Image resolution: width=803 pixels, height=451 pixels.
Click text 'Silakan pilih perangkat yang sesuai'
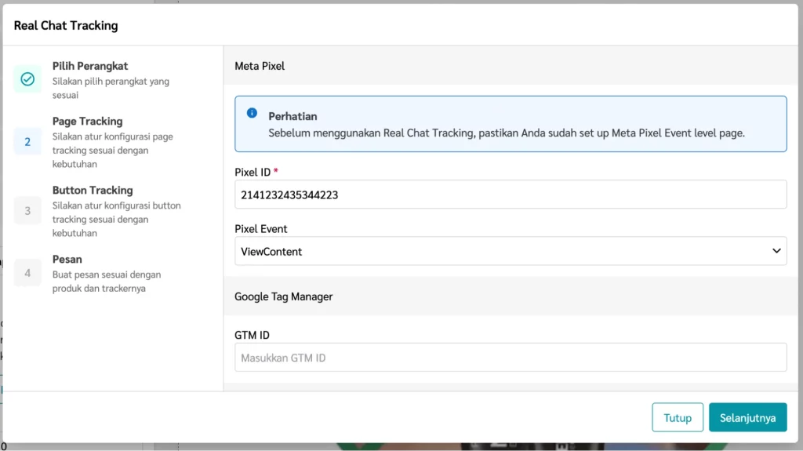[111, 88]
